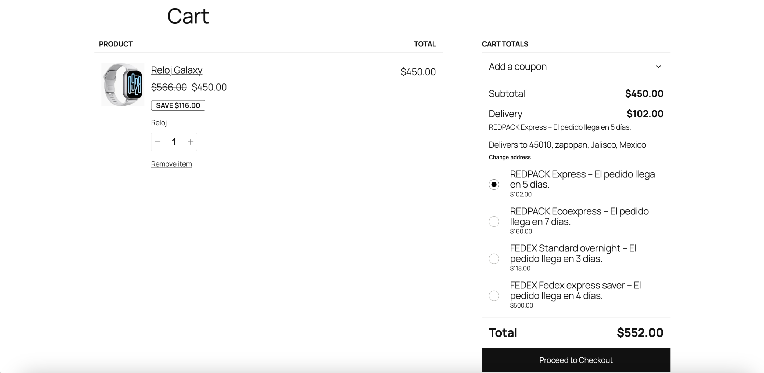Click the Subtotal label
The image size is (764, 373).
click(x=507, y=94)
